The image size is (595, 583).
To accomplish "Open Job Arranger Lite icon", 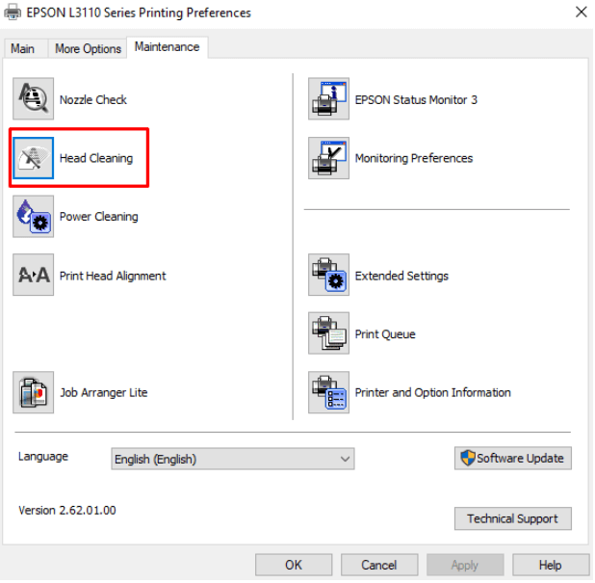I will [x=33, y=392].
